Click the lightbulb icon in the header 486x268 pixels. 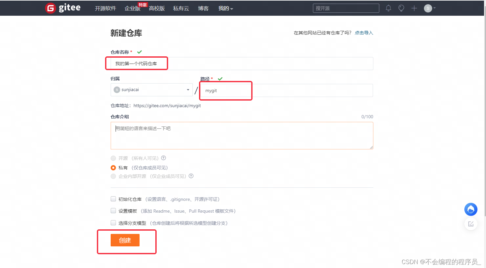[401, 8]
